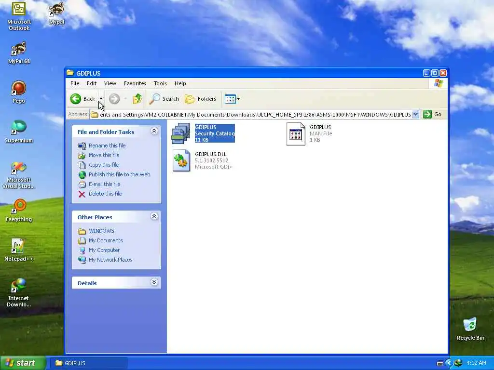Click the network icon in system tray
The width and height of the screenshot is (494, 370).
point(458,363)
